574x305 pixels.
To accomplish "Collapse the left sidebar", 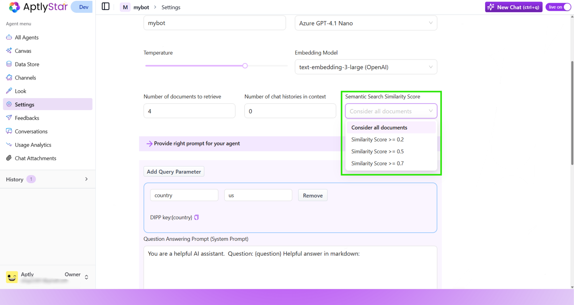I will coord(105,6).
